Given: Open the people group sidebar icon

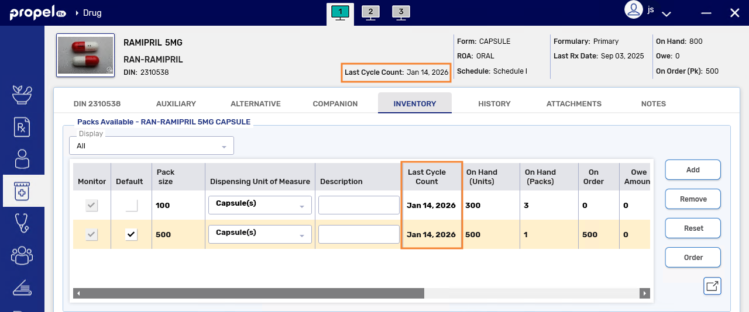Looking at the screenshot, I should [x=22, y=255].
